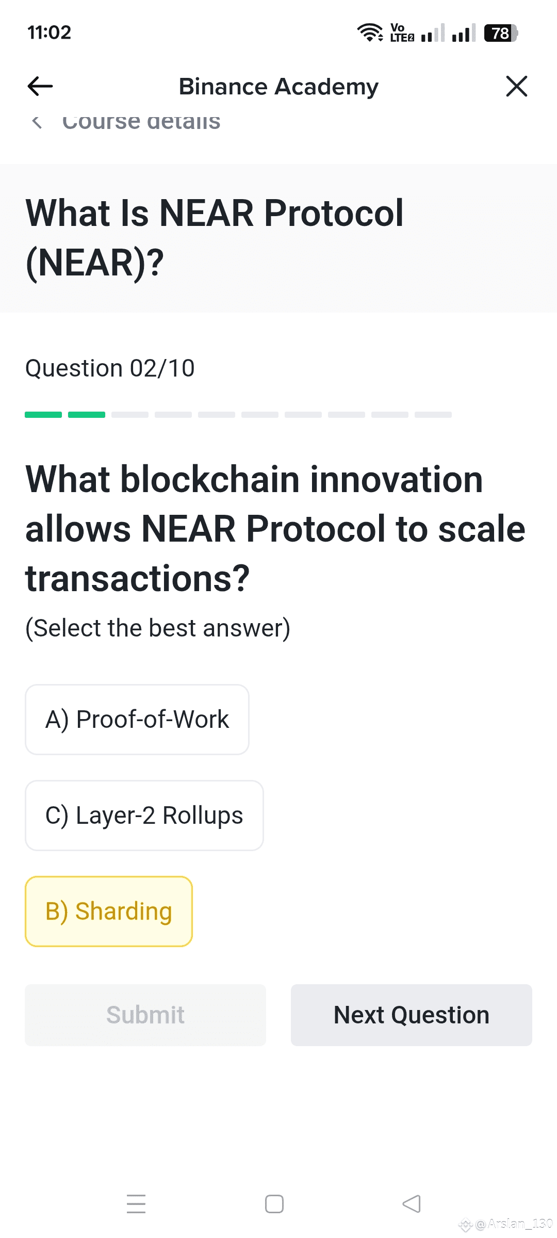Pick answer B) Sharding

pos(109,911)
